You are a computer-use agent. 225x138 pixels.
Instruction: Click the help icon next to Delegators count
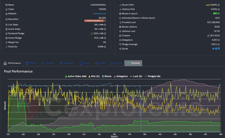[x=219, y=40]
